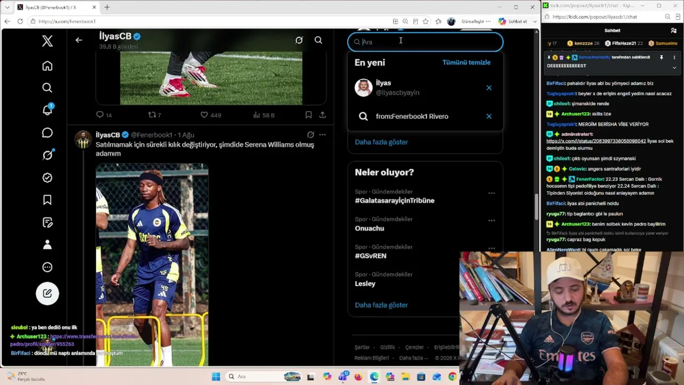Viewport: 684px width, 385px height.
Task: Ask Grok about the Serena Williams post
Action: (x=310, y=135)
